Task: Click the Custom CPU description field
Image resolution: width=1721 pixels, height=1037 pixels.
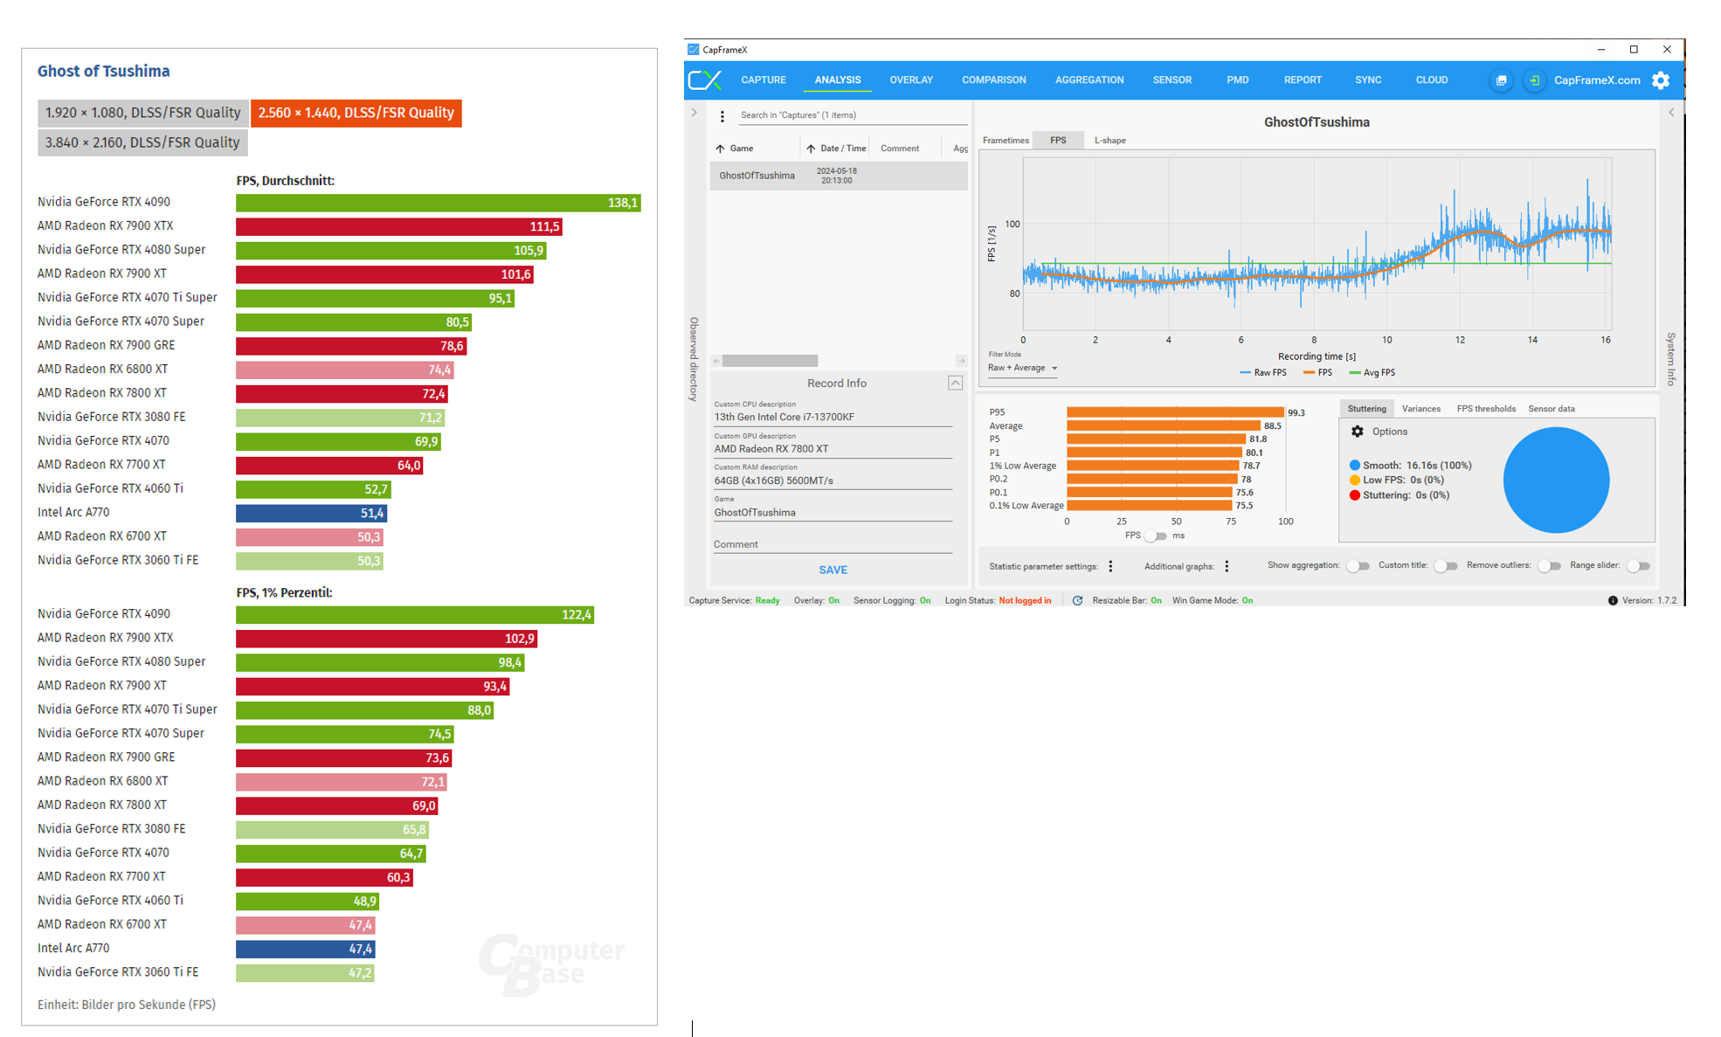Action: [x=833, y=418]
